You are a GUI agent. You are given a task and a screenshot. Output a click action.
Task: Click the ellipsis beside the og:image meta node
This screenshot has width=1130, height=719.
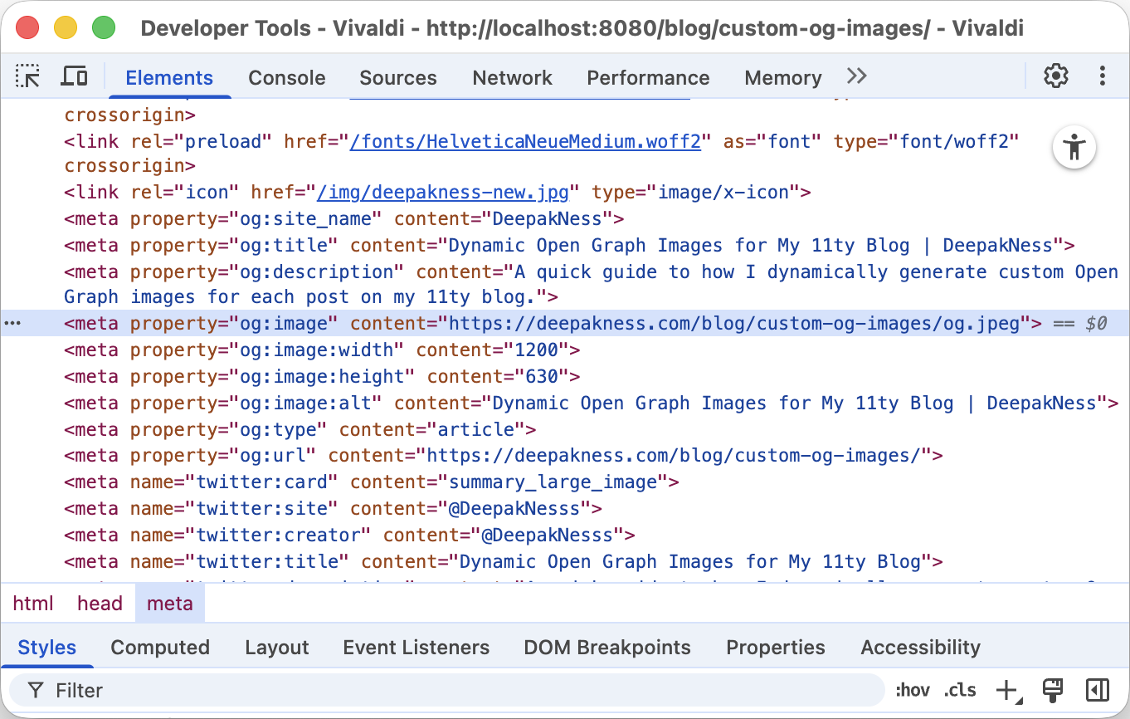12,323
